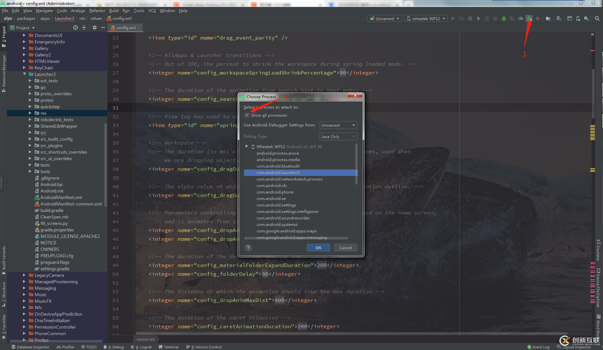Open the File menu
Image resolution: width=603 pixels, height=350 pixels.
pyautogui.click(x=5, y=10)
